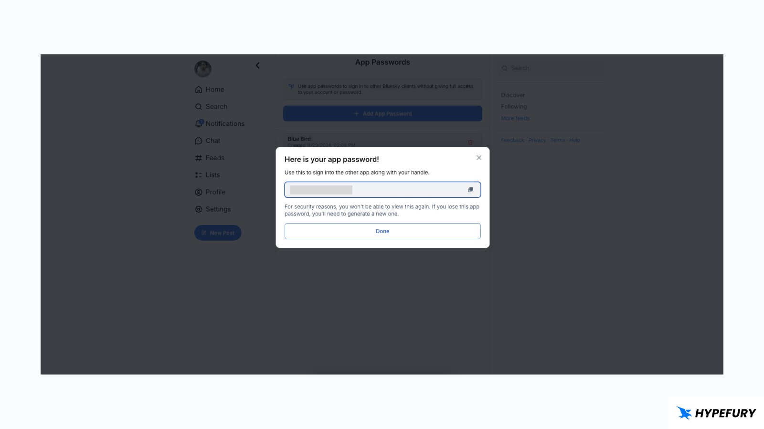This screenshot has width=764, height=429.
Task: Open Notifications from the sidebar
Action: point(199,123)
